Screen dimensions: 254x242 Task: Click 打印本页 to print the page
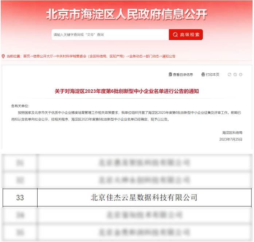(x=212, y=74)
